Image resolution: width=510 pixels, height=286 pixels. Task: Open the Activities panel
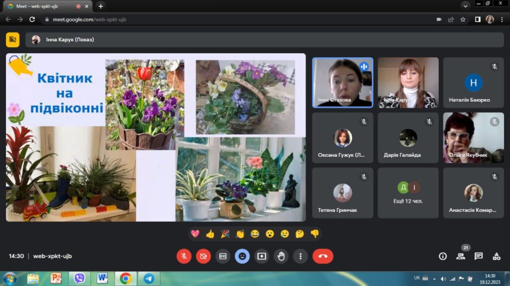coord(497,256)
